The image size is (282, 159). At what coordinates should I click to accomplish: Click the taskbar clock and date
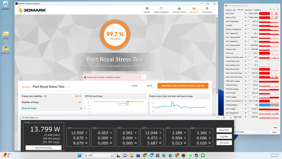pyautogui.click(x=275, y=155)
